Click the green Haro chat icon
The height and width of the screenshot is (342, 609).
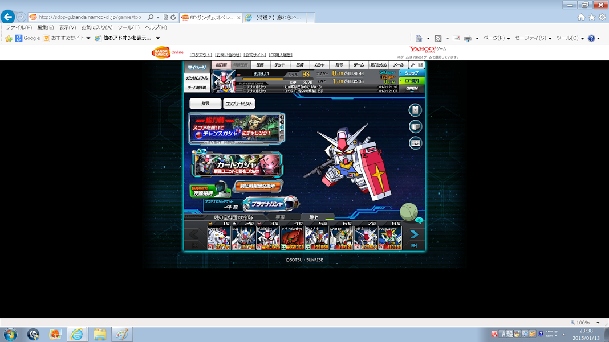point(409,212)
